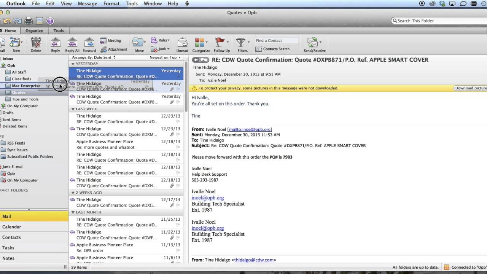Click the conversation arrows icon beside message subject
Viewport: 487px width, 274px height.
(x=201, y=60)
